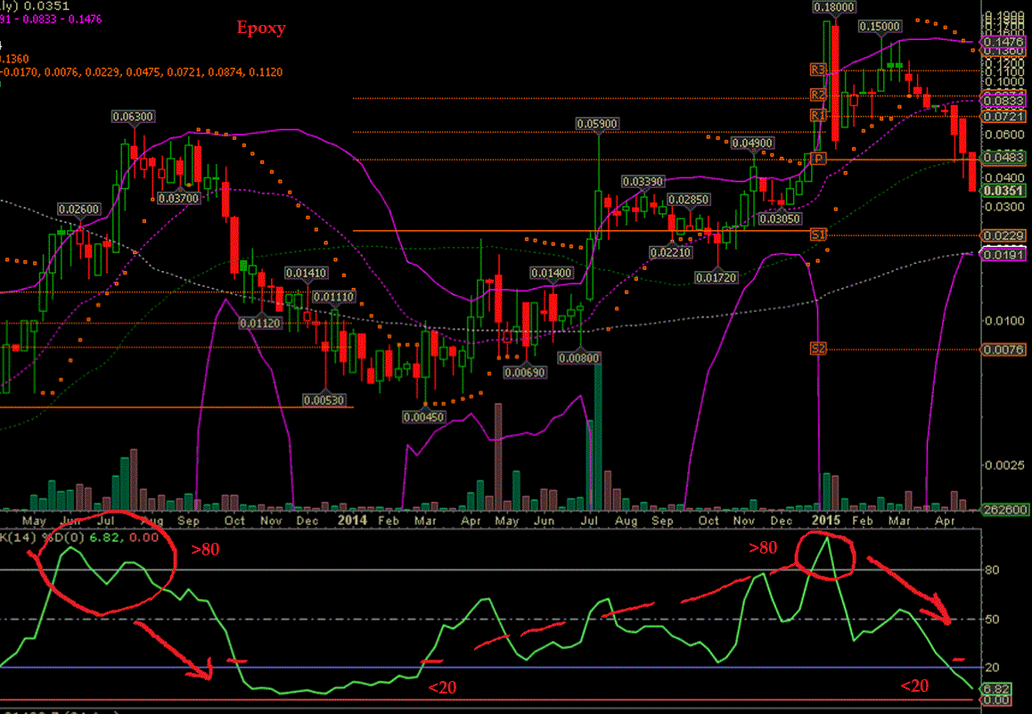Screen dimensions: 1032x714
Task: Click the stochastic 80 level axis label
Action: (x=993, y=570)
